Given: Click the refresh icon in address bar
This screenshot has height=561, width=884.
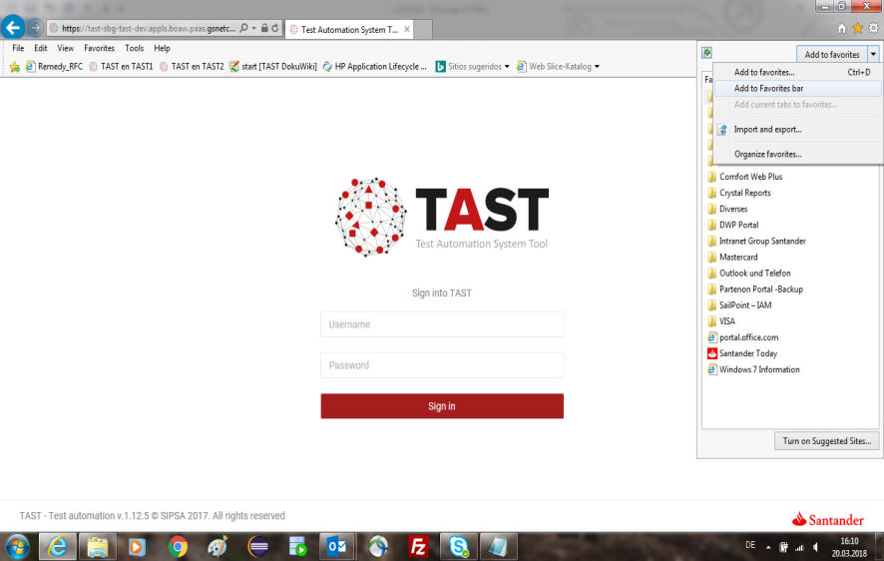Looking at the screenshot, I should (276, 29).
